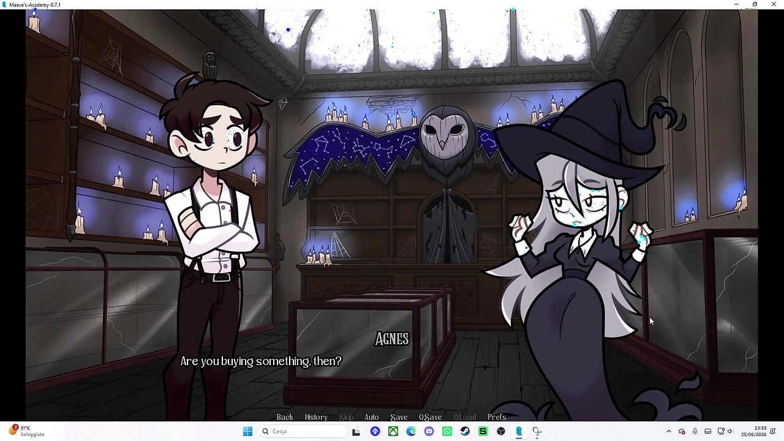Click the microphone tray icon
784x441 pixels.
click(695, 431)
